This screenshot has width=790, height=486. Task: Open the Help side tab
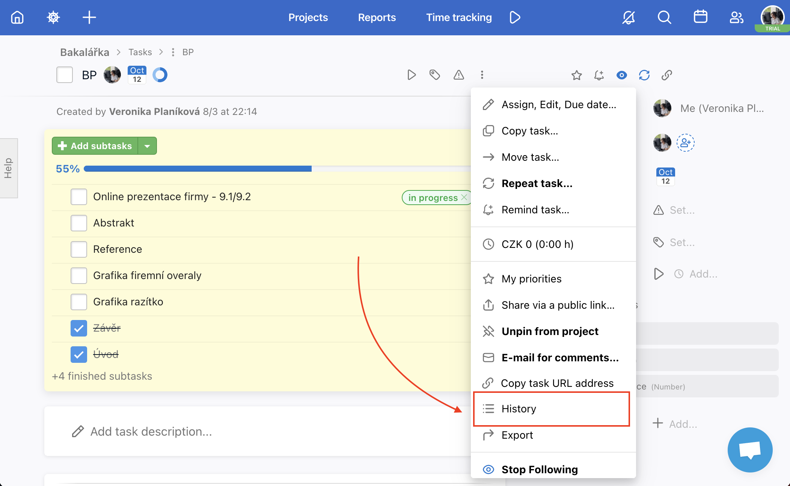[x=8, y=168]
